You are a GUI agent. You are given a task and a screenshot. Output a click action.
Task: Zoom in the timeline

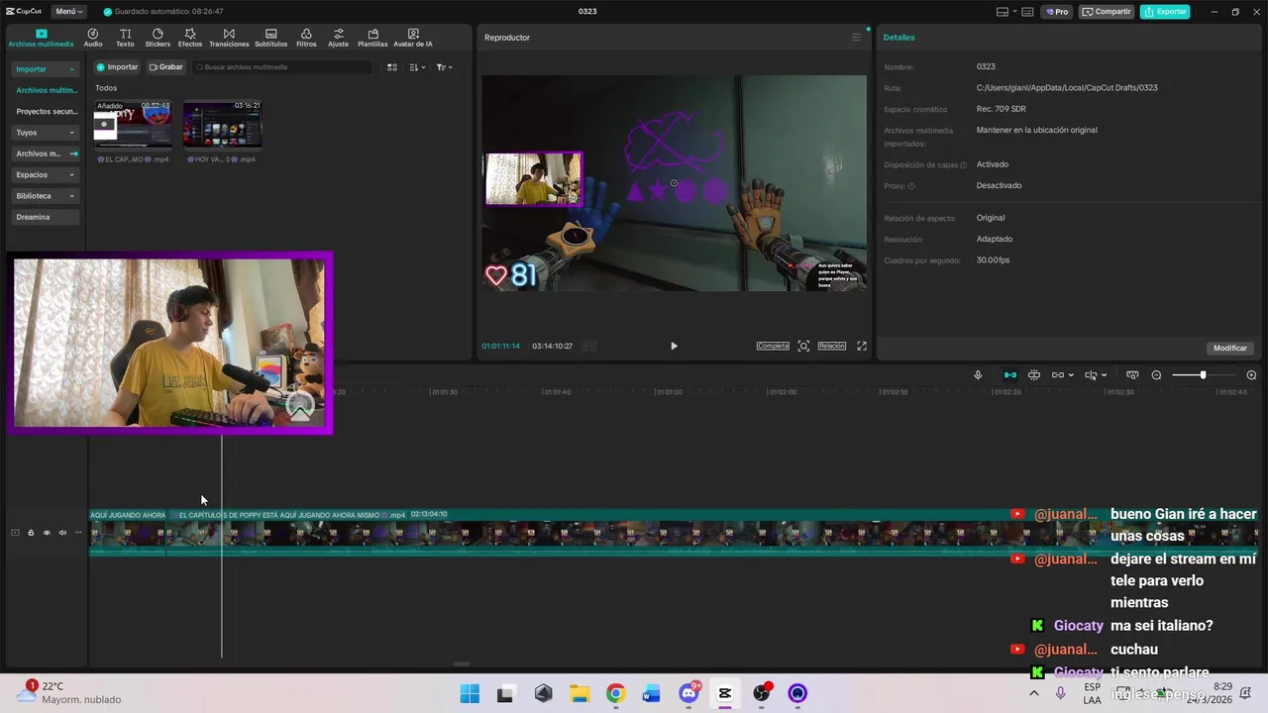pos(1251,375)
